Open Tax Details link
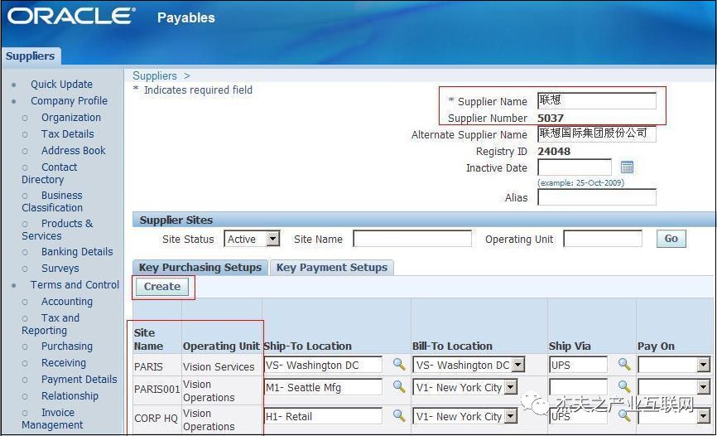 point(67,134)
